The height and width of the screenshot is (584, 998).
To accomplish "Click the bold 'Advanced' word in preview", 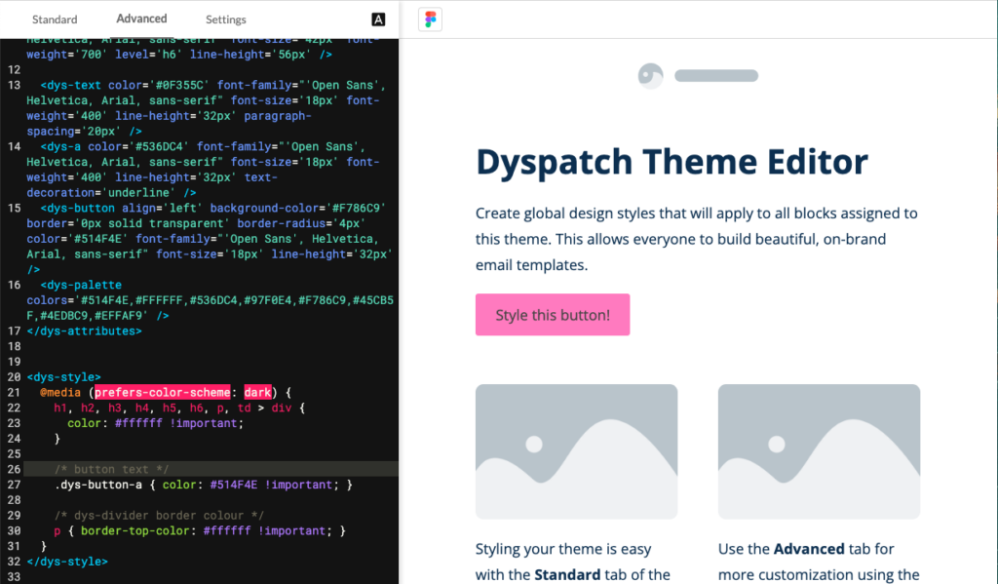I will 809,549.
